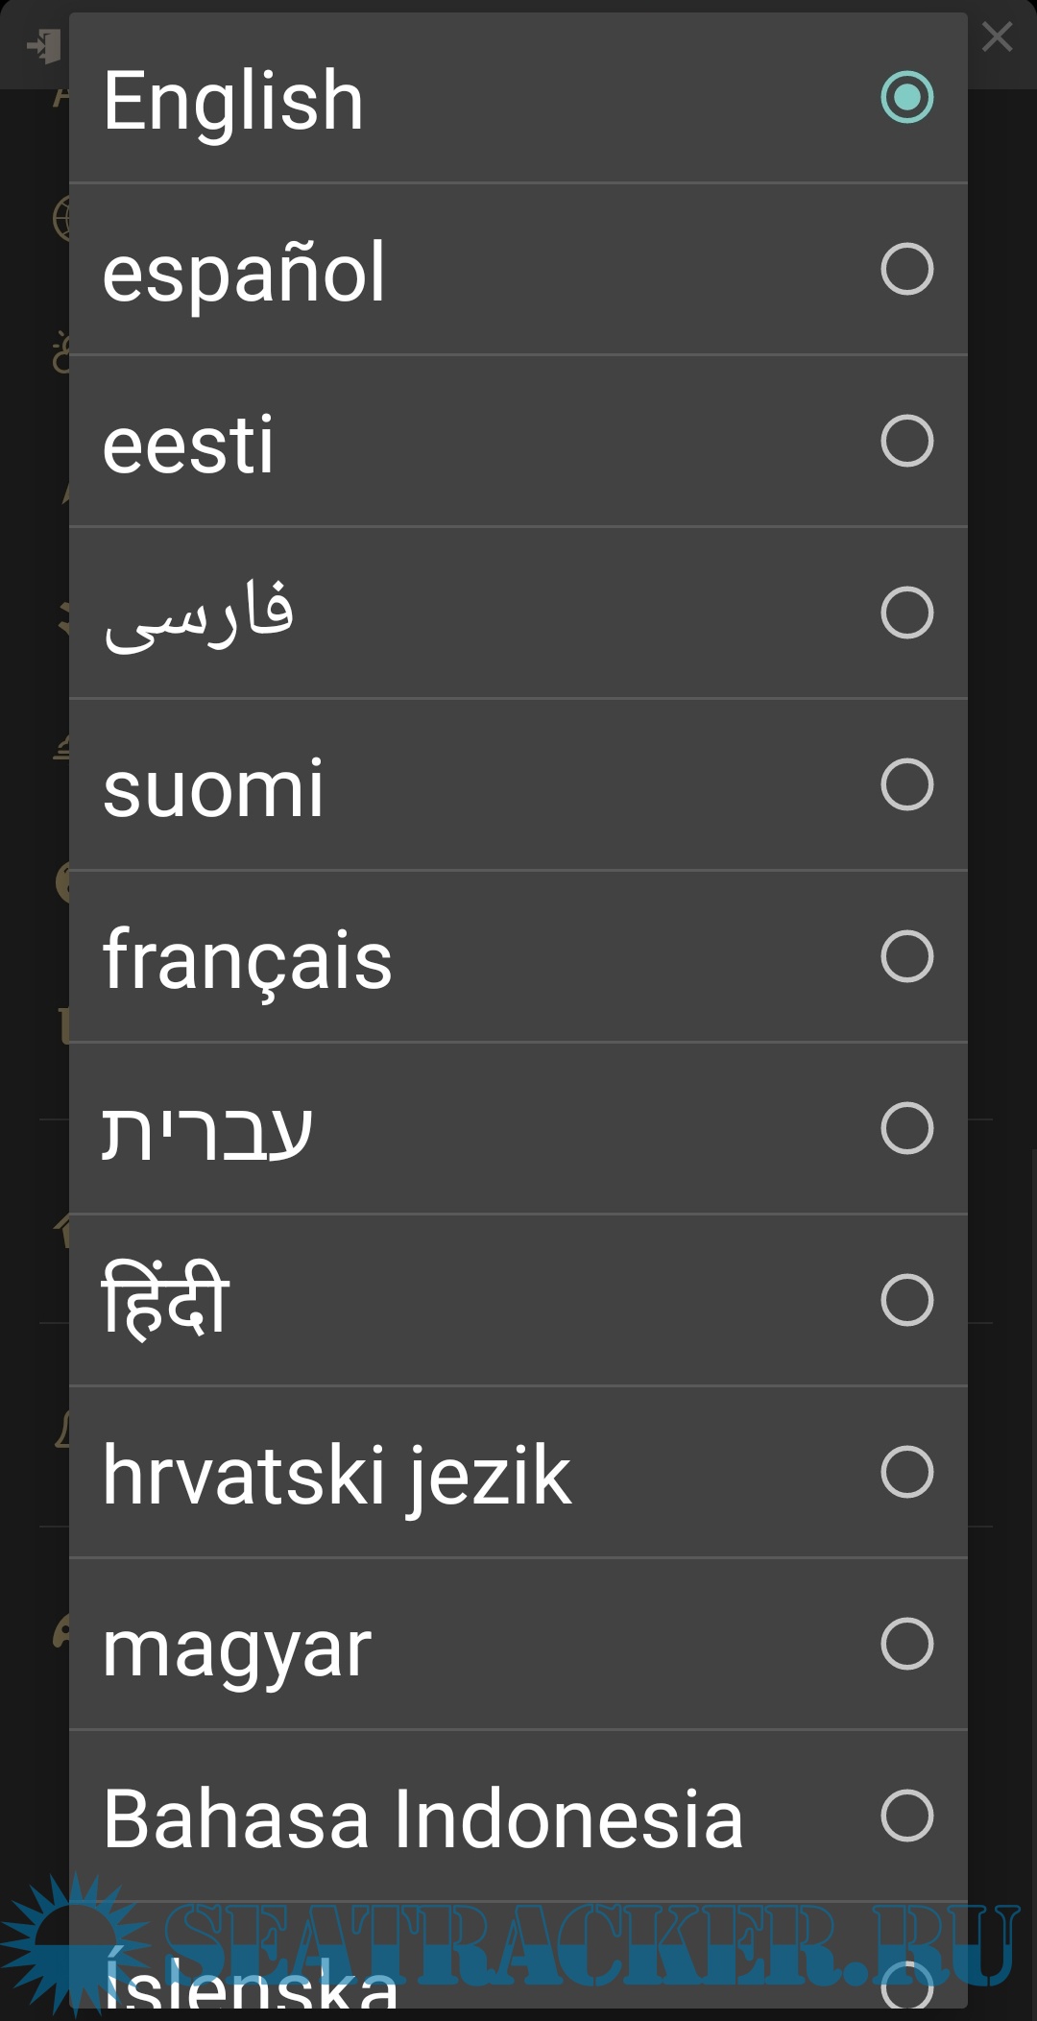Close the language dialog with the X icon
This screenshot has height=2021, width=1037.
pos(997,37)
